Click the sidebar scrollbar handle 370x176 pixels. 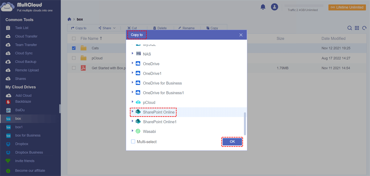(x=60, y=109)
